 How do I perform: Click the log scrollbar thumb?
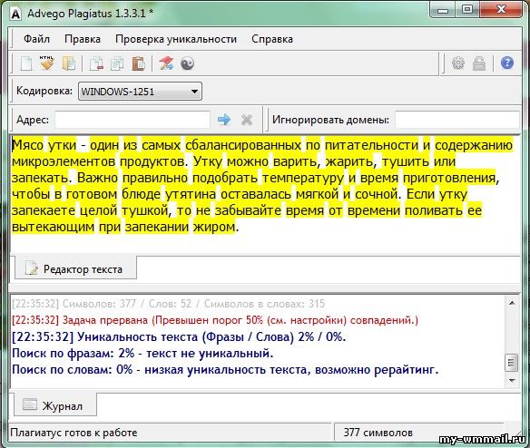coord(512,363)
